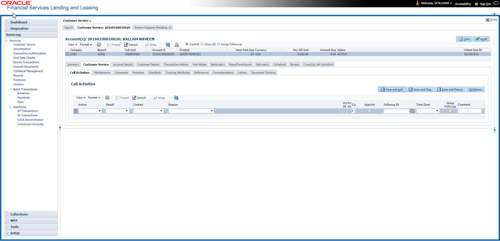Click Freeze in the Call Activities toolbar
The width and height of the screenshot is (500, 241).
(x=122, y=98)
